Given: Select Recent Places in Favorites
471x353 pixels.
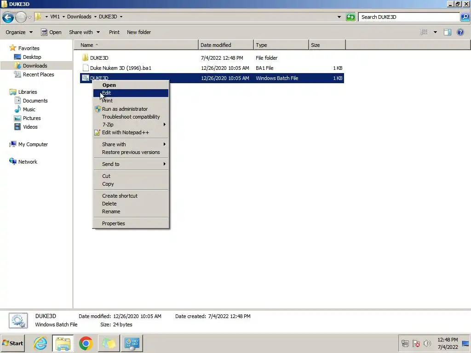Looking at the screenshot, I should (x=39, y=74).
